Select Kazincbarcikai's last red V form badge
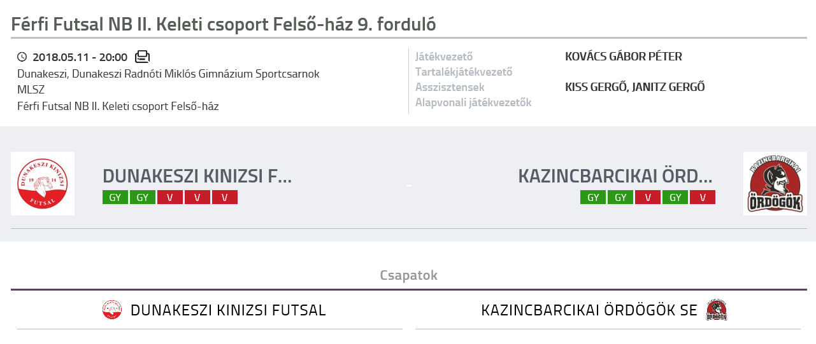The height and width of the screenshot is (344, 816). [703, 197]
